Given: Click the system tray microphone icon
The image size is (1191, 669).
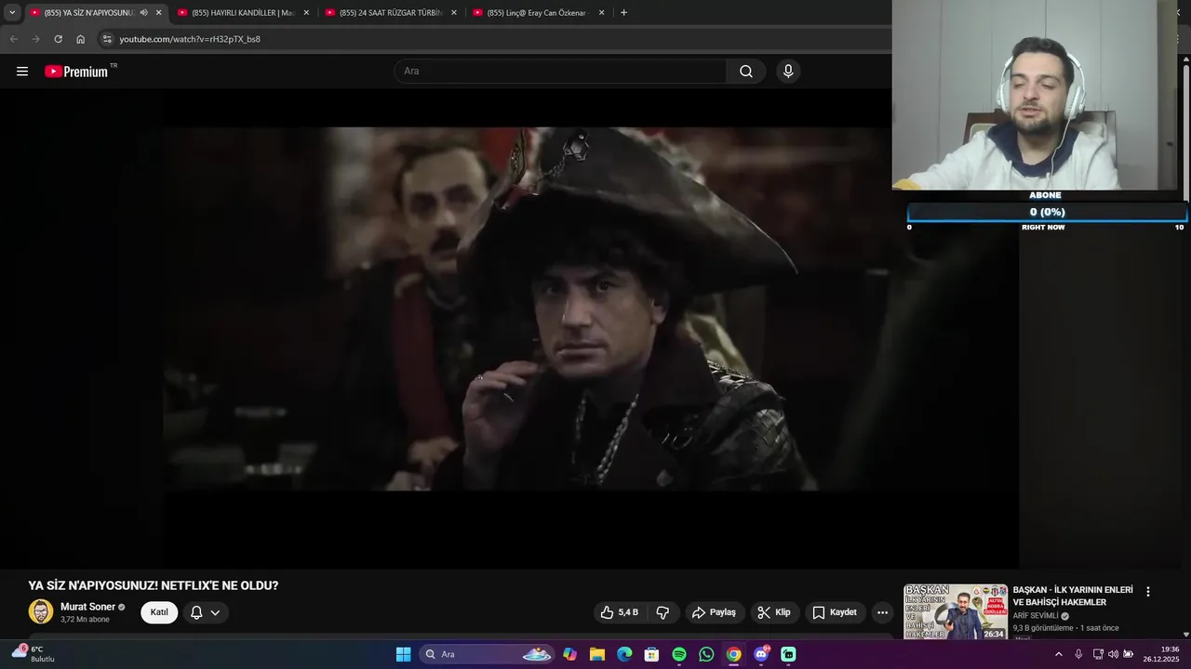Looking at the screenshot, I should 1078,654.
